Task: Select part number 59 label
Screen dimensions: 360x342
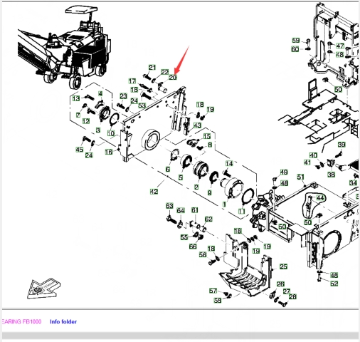Action: (296, 41)
